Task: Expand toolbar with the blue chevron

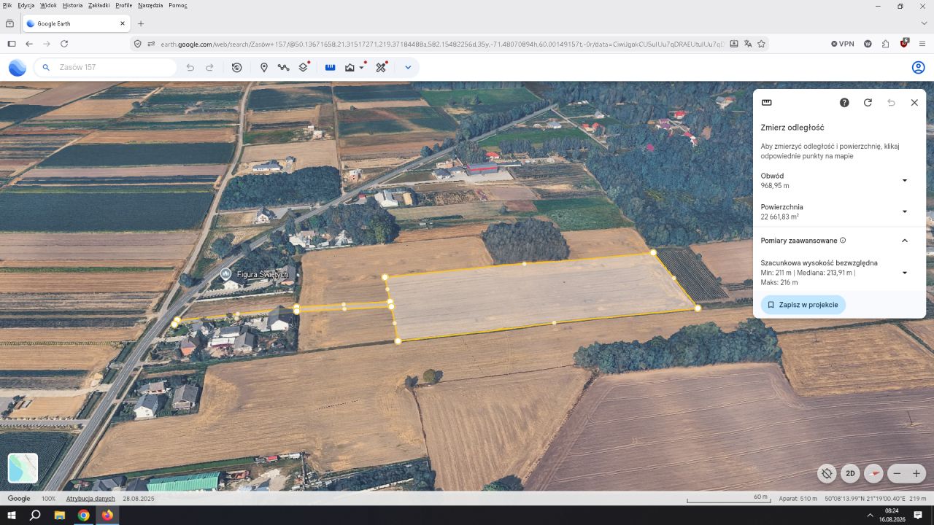Action: tap(408, 68)
